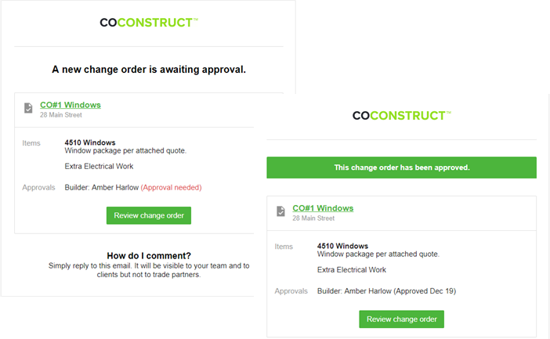
Task: Click Review change order under Approved Dec 19
Action: pos(402,319)
